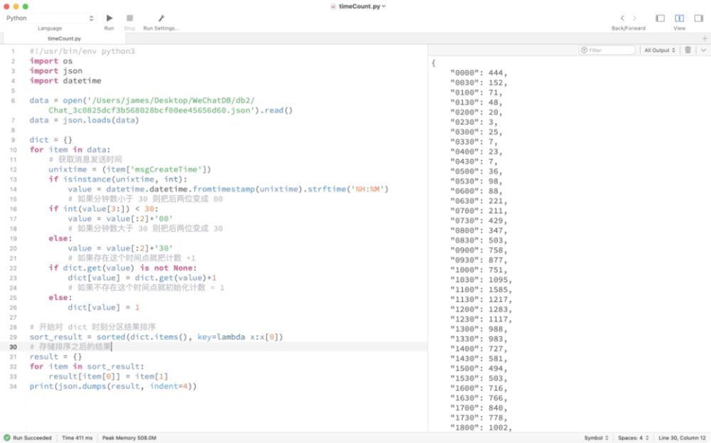The height and width of the screenshot is (443, 711).
Task: Click 'dict[value] = 1' line
Action: (103, 307)
